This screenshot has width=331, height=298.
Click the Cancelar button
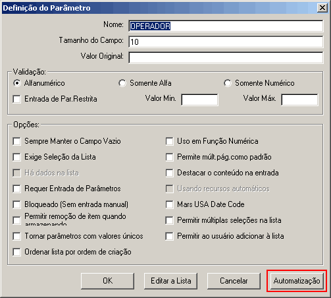(234, 281)
